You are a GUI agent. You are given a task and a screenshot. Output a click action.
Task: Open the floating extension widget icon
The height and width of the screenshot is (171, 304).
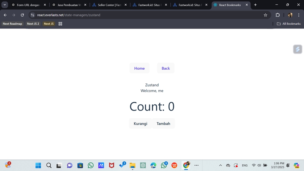pyautogui.click(x=298, y=49)
